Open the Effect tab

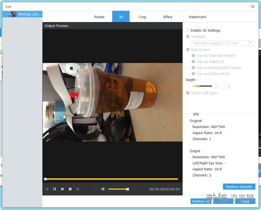(167, 17)
